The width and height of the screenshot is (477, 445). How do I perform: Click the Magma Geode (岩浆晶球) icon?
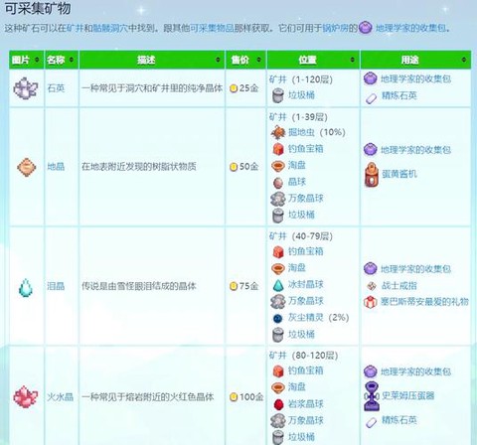click(278, 404)
